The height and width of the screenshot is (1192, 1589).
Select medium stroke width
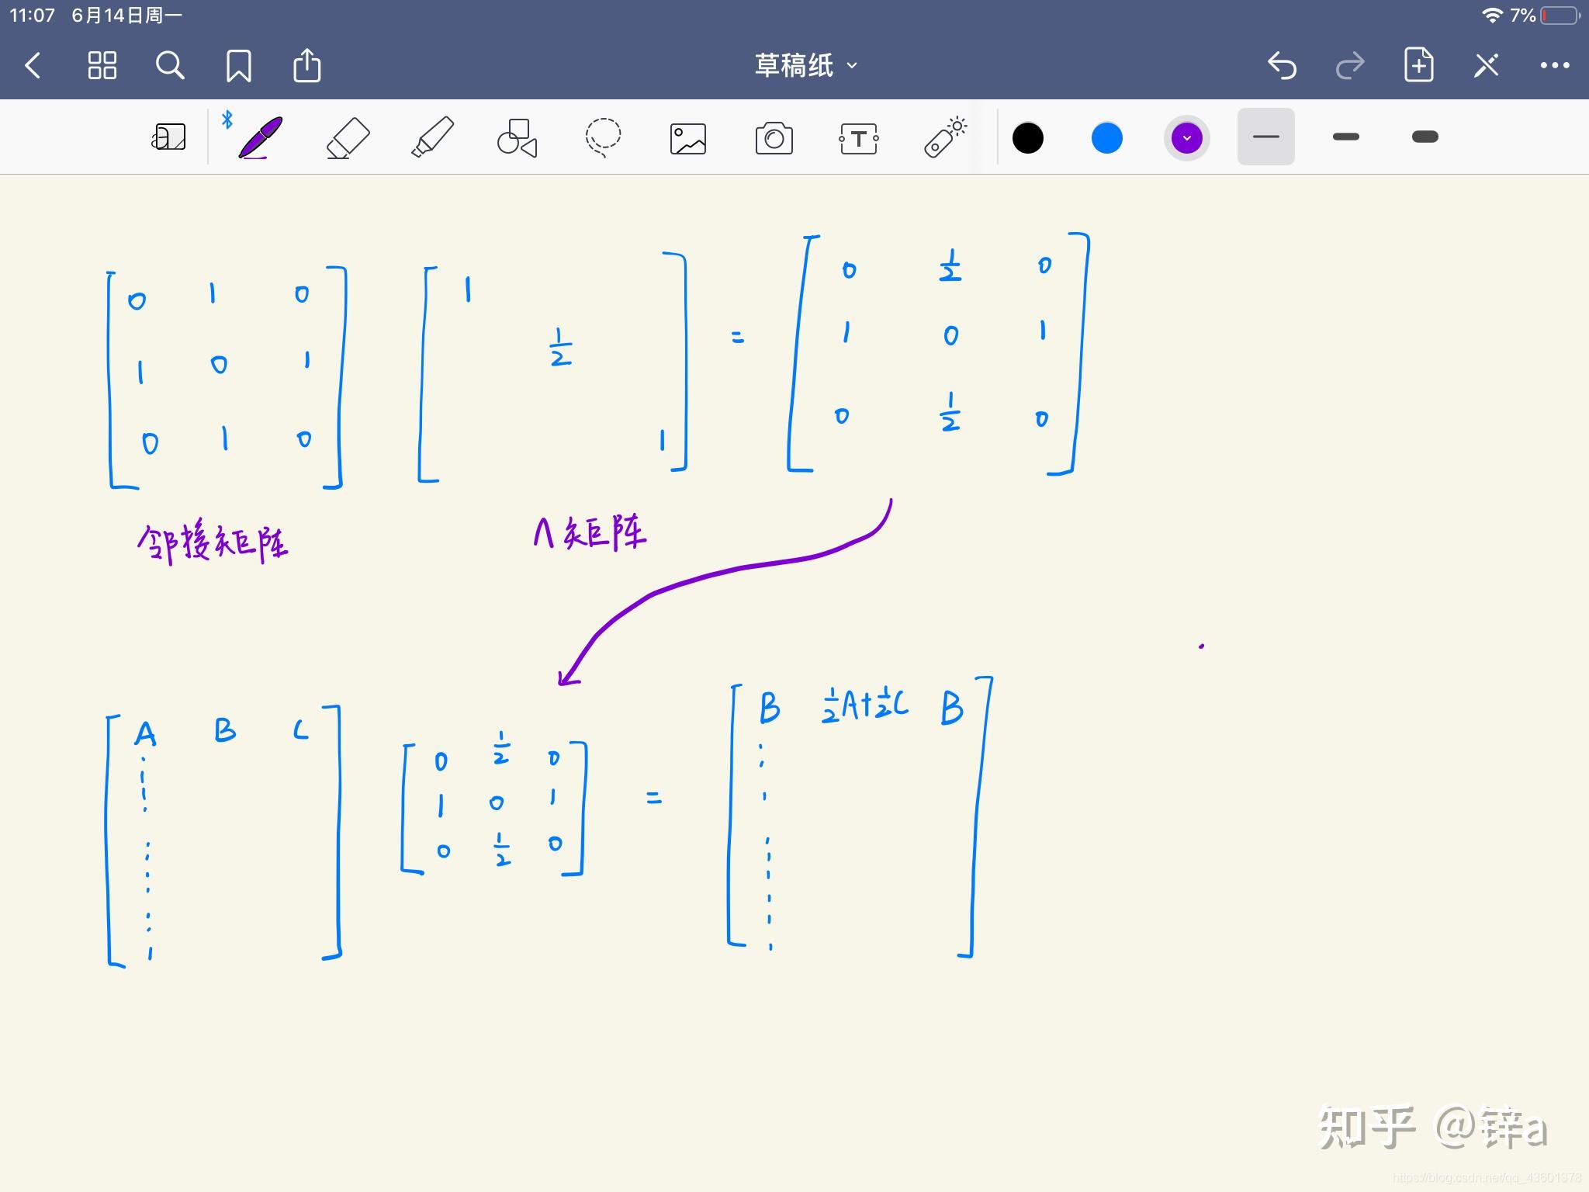[1345, 137]
